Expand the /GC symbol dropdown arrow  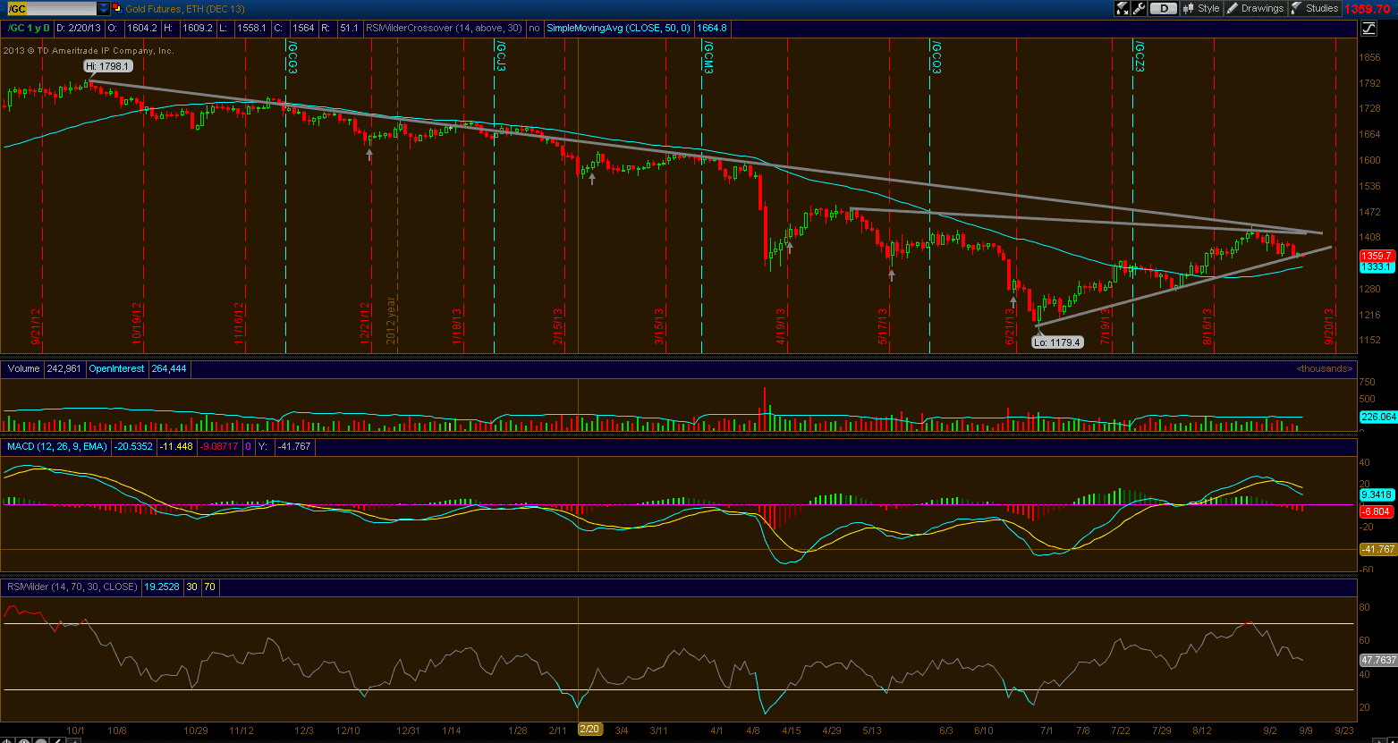click(104, 8)
